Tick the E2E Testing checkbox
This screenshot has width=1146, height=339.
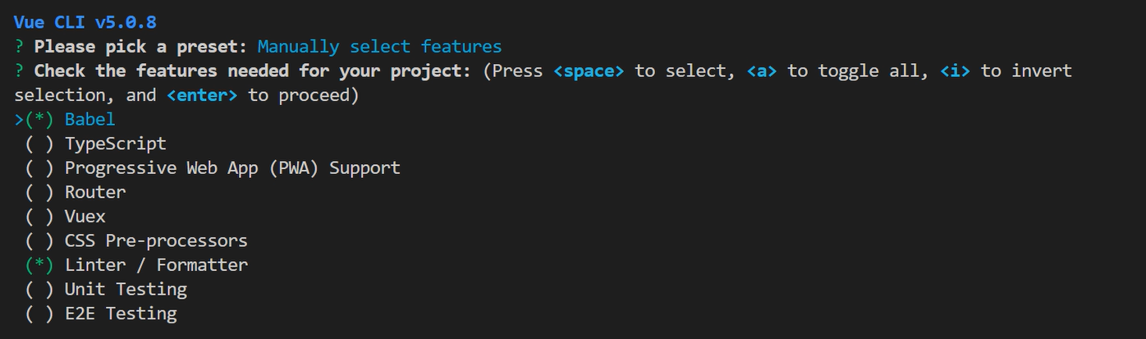(x=39, y=314)
